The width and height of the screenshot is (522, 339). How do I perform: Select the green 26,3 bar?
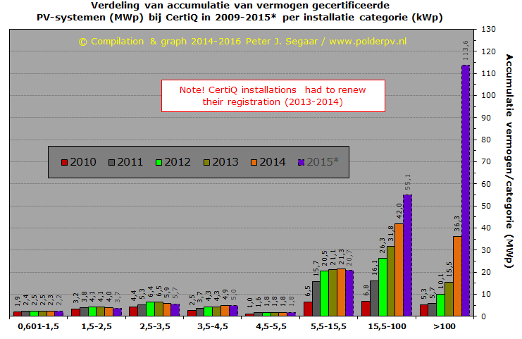pyautogui.click(x=383, y=287)
